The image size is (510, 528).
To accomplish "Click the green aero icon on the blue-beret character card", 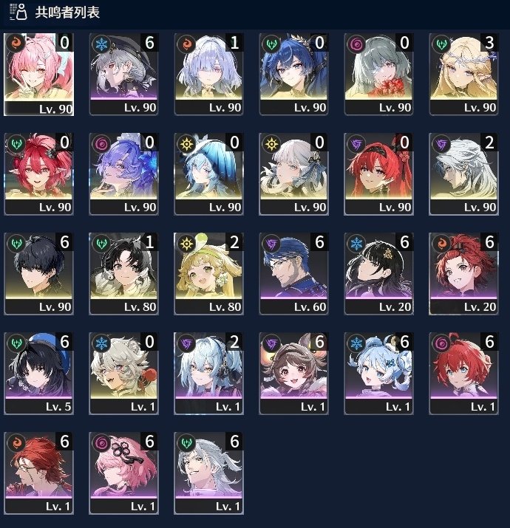I will 16,343.
